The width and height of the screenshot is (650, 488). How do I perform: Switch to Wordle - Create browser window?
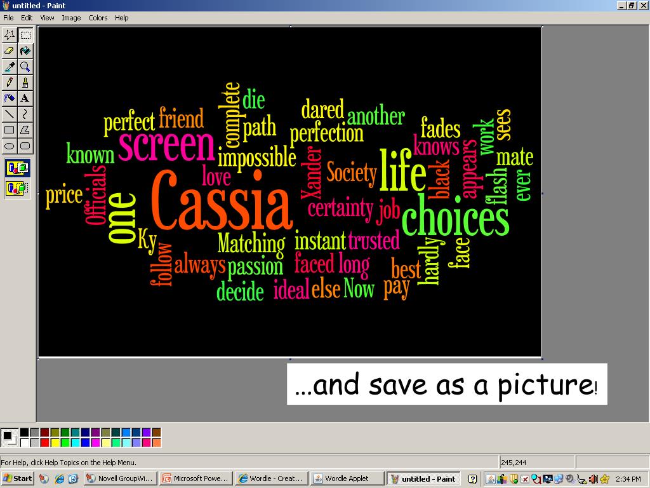271,478
